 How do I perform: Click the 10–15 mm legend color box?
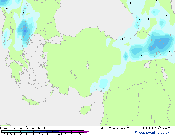pos(36,131)
